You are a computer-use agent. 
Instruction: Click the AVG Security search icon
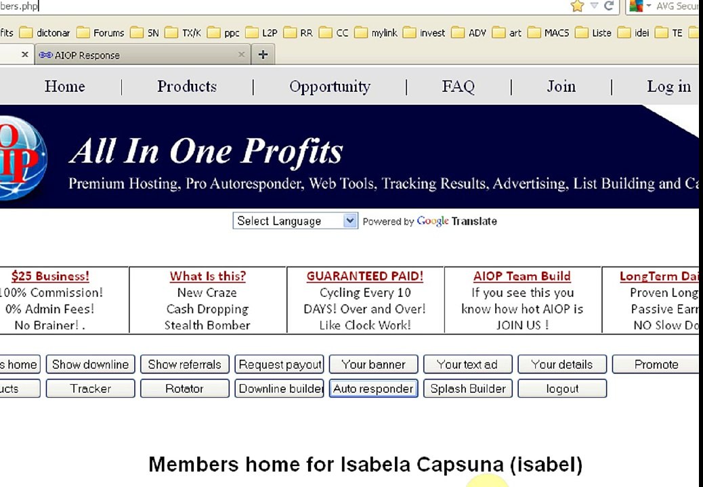coord(636,6)
